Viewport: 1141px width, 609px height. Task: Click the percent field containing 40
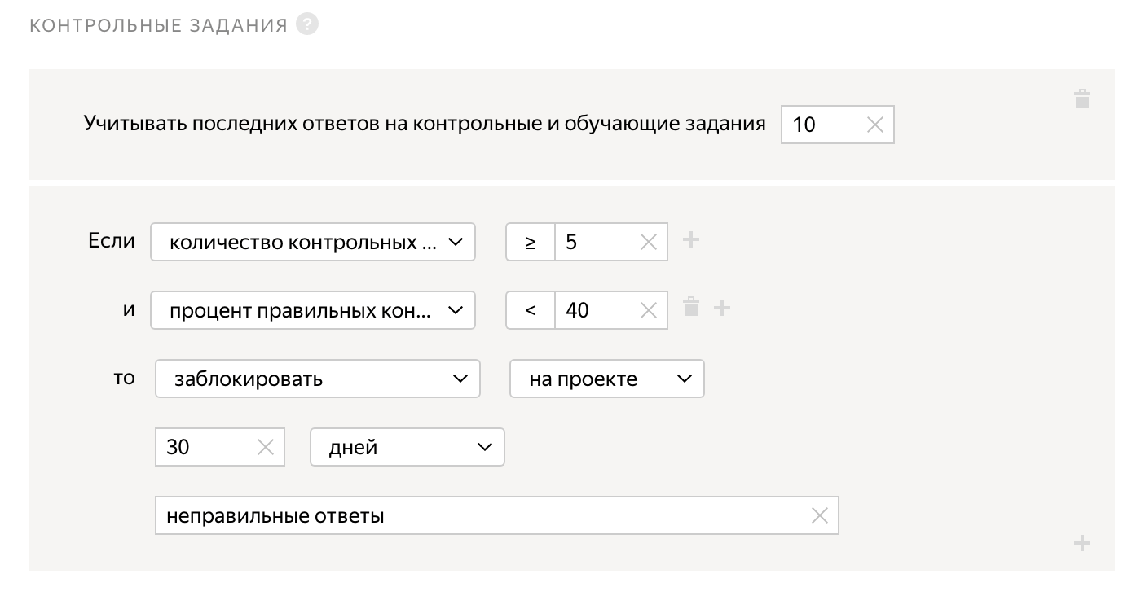click(611, 310)
